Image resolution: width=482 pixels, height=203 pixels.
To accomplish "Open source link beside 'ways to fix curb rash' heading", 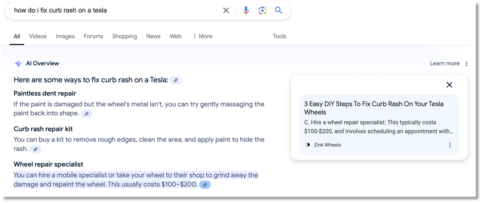I will coord(176,80).
